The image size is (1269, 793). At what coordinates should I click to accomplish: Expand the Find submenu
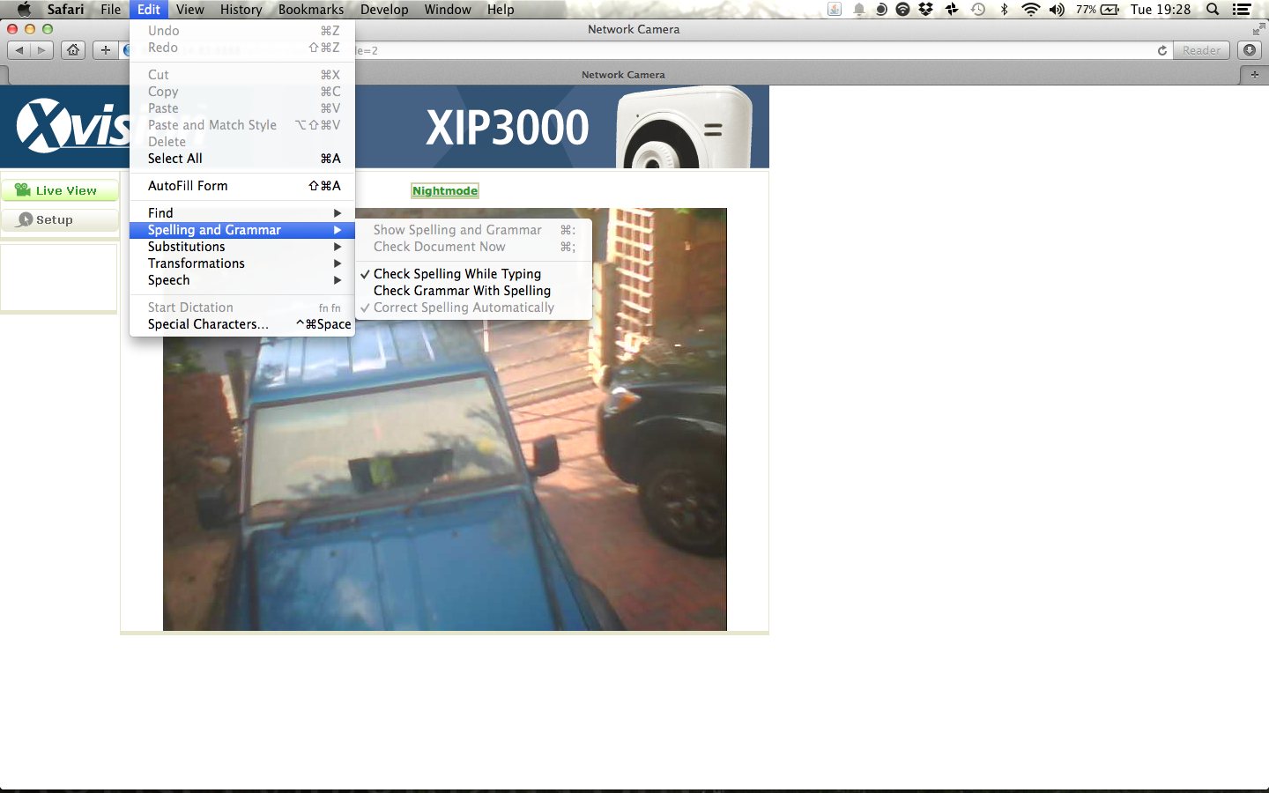(242, 213)
